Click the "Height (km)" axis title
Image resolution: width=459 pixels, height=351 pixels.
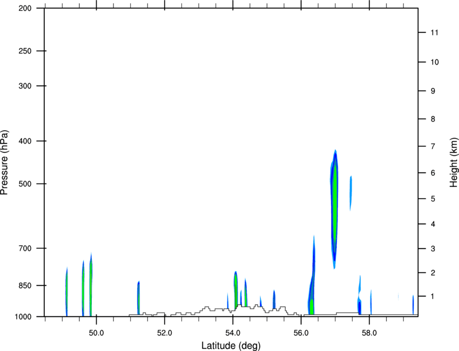(454, 163)
